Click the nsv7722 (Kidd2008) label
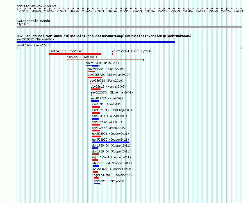Viewport: 250px width, 203px height. click(82, 57)
